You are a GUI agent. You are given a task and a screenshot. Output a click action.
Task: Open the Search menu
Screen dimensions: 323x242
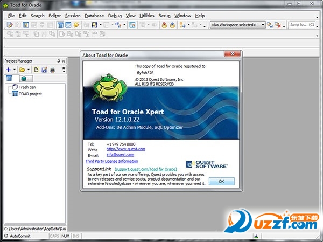[38, 16]
